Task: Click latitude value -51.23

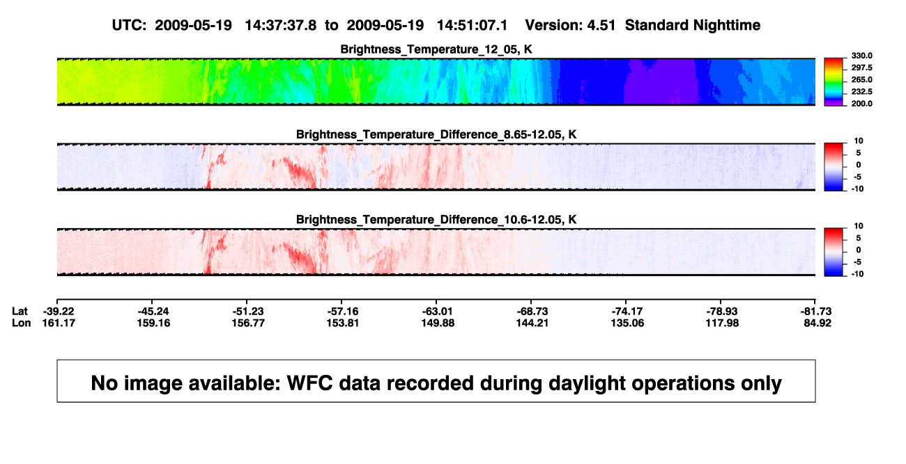Action: click(249, 311)
